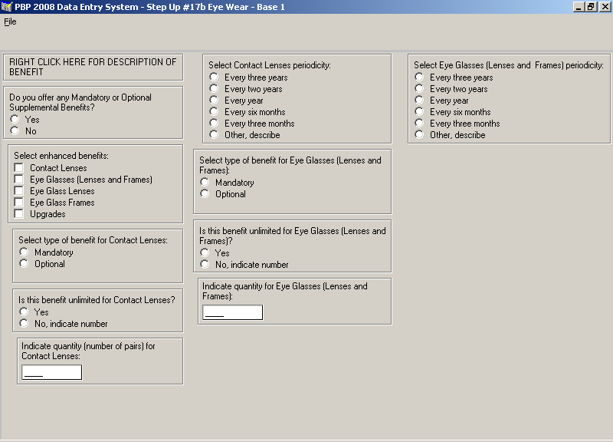Select No, indicate number for Eye Glasses
Image resolution: width=613 pixels, height=442 pixels.
coord(205,264)
